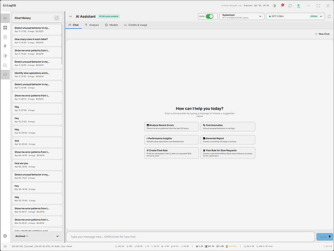The height and width of the screenshot is (251, 334).
Task: Select the Performance Insights suggestion
Action: [x=171, y=140]
